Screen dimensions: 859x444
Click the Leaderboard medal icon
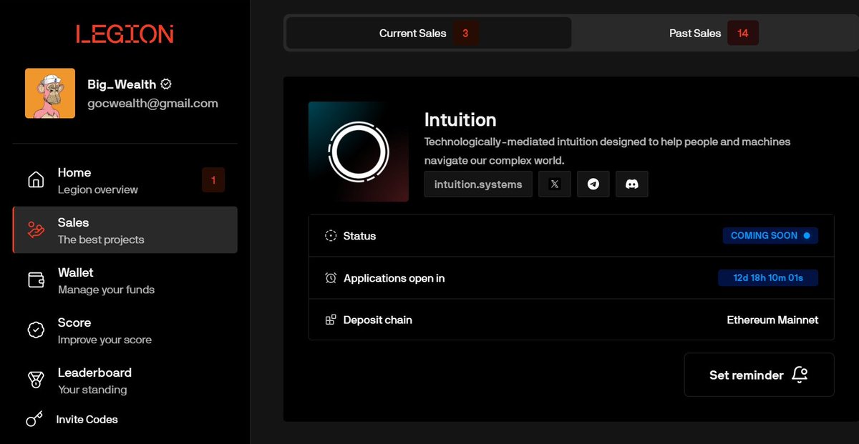[36, 380]
